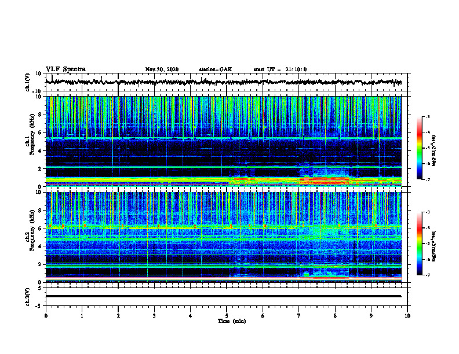459x354 pixels.
Task: Click inside the ch.2 spectrogram panel
Action: tap(223, 237)
